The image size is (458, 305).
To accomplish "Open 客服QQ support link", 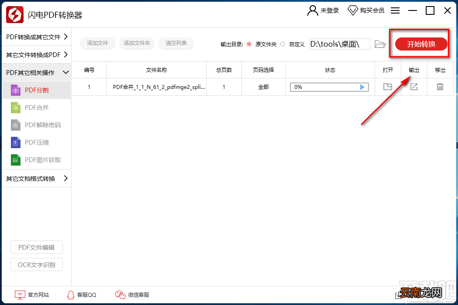I will pyautogui.click(x=82, y=295).
